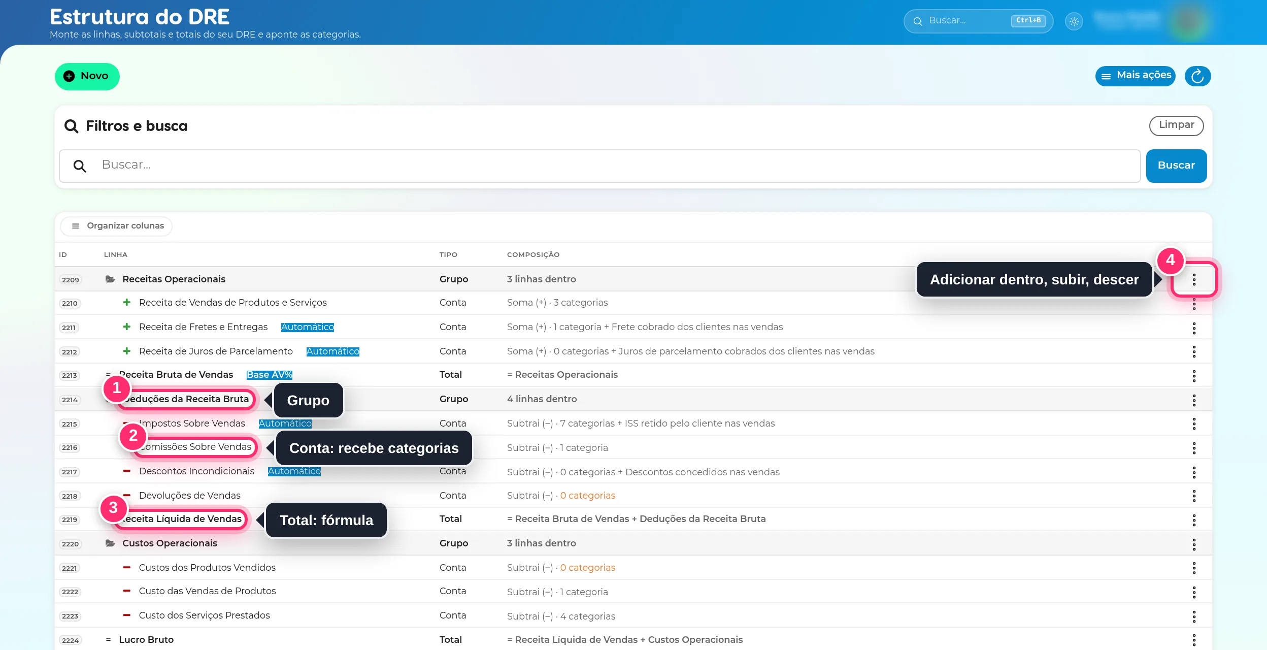Select the Receita de Vendas de Produtos e Serviços row
This screenshot has height=650, width=1267.
pos(633,303)
